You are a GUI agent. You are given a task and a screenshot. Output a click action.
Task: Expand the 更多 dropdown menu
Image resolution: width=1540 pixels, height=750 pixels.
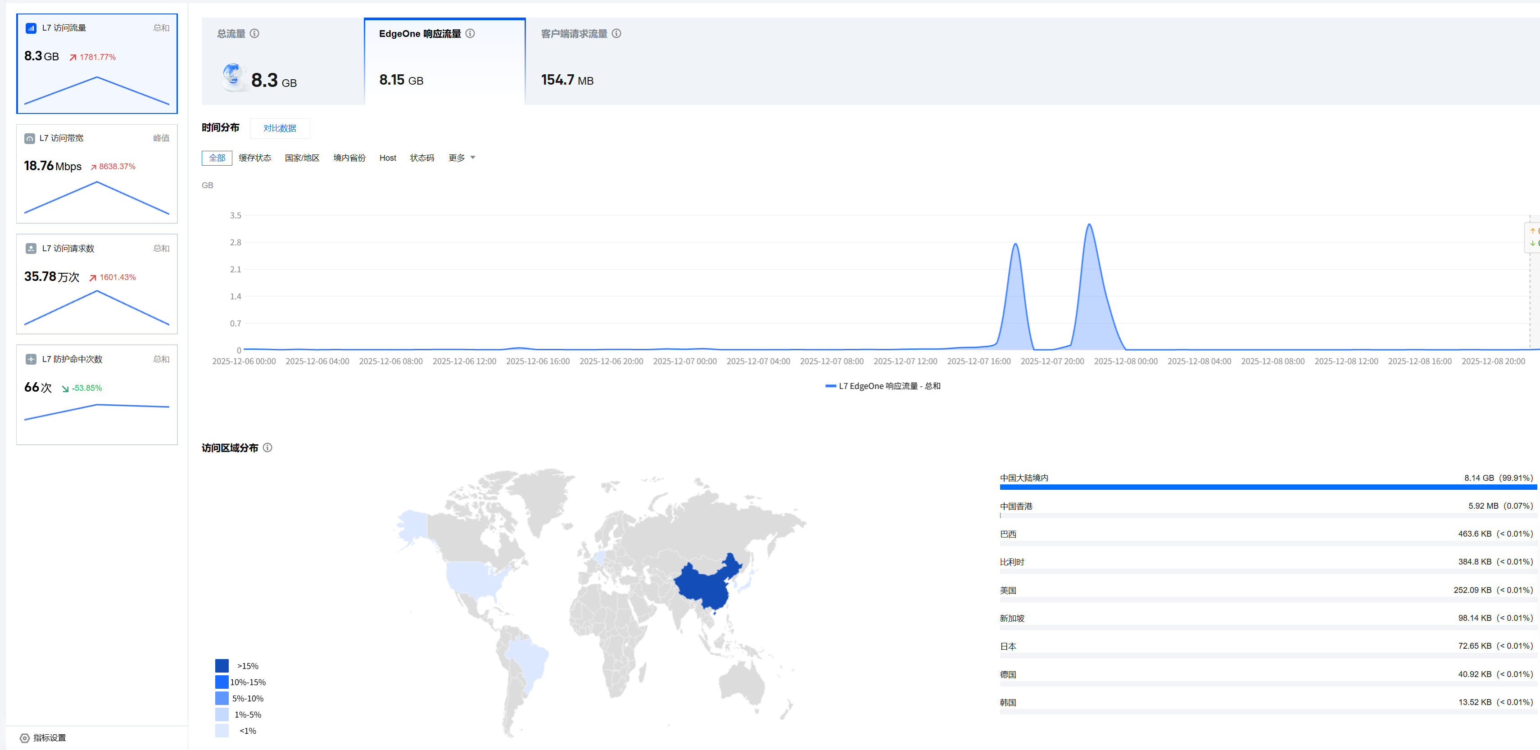pos(462,158)
